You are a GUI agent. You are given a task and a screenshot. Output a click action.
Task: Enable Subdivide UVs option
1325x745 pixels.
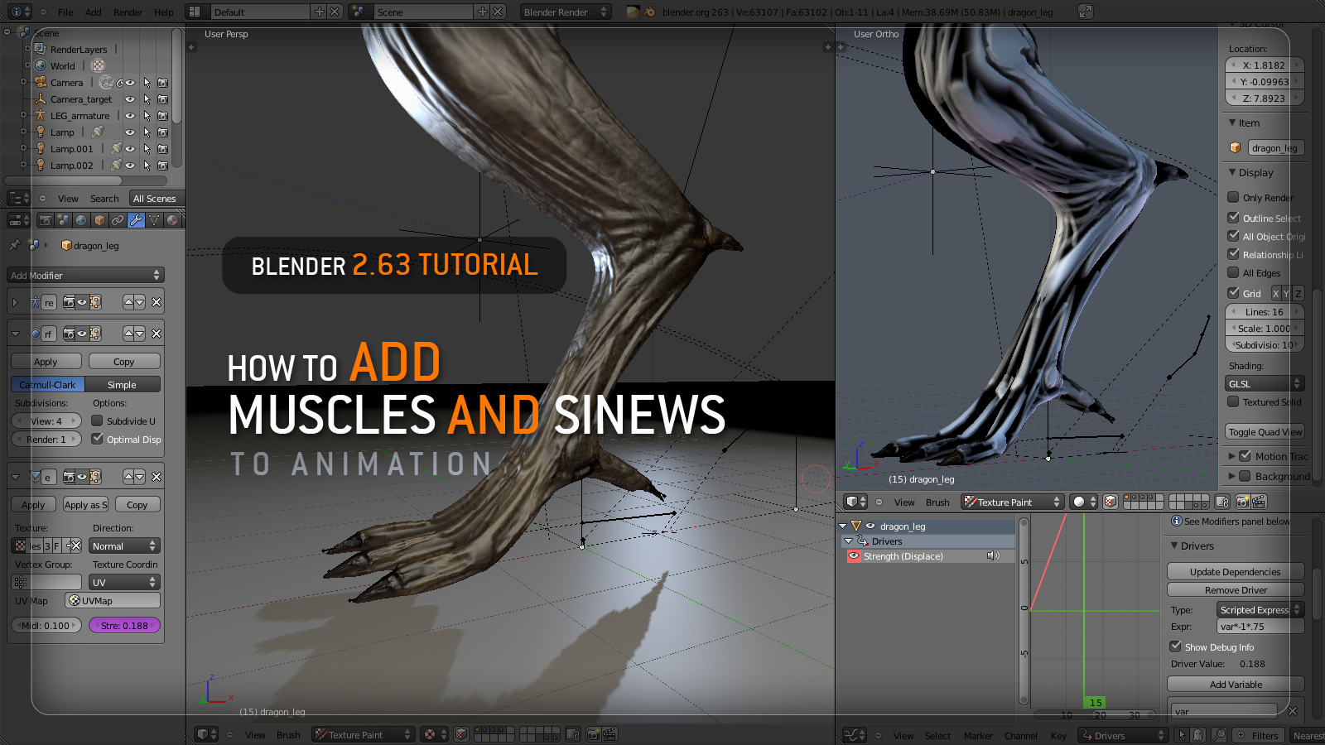click(x=97, y=421)
